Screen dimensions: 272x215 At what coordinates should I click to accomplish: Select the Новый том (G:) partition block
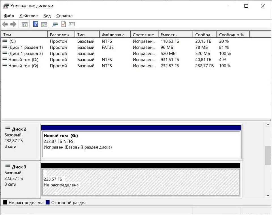[x=142, y=145]
